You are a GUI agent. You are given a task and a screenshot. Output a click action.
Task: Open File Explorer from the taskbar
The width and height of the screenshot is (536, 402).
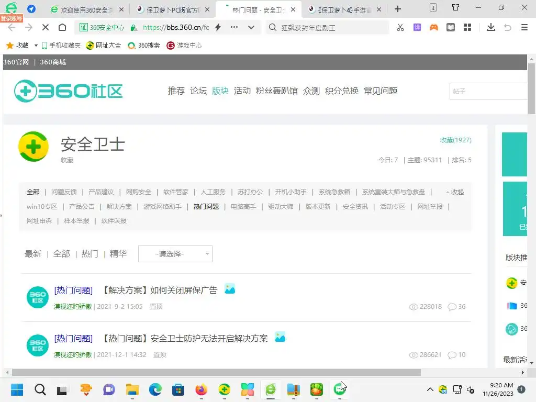pyautogui.click(x=132, y=389)
